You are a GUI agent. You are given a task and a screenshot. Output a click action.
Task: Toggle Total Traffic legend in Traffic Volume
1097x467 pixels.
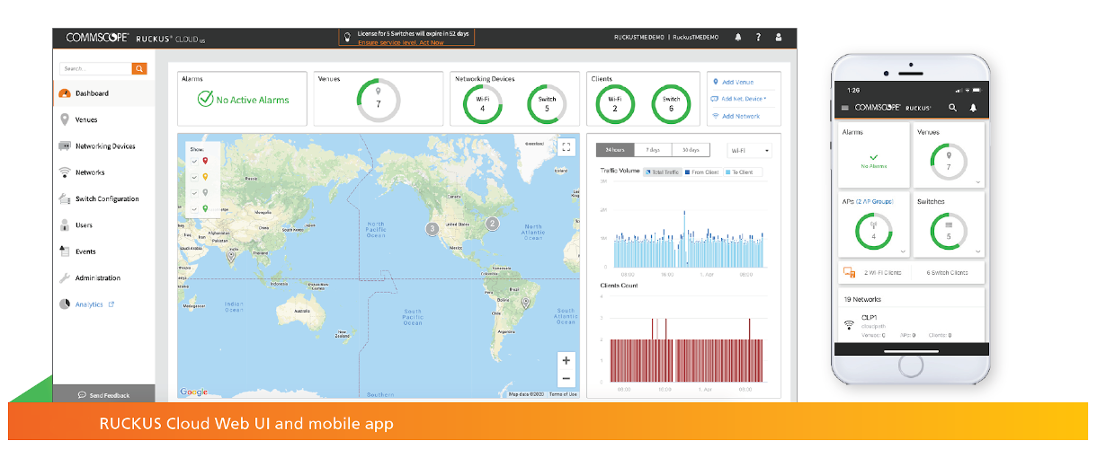(661, 172)
